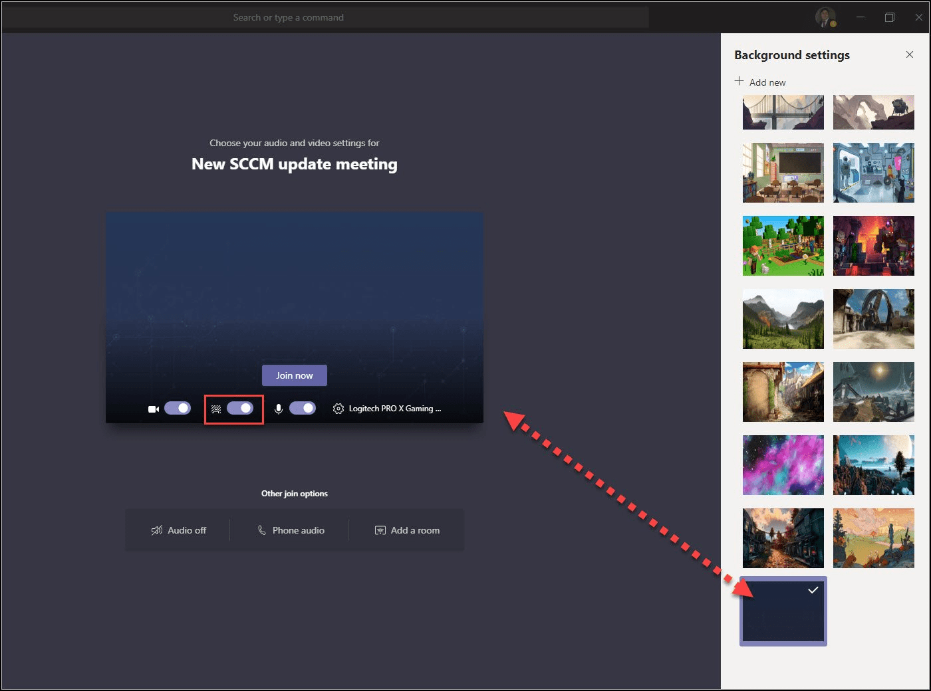Close the Background settings panel
The width and height of the screenshot is (931, 691).
909,54
